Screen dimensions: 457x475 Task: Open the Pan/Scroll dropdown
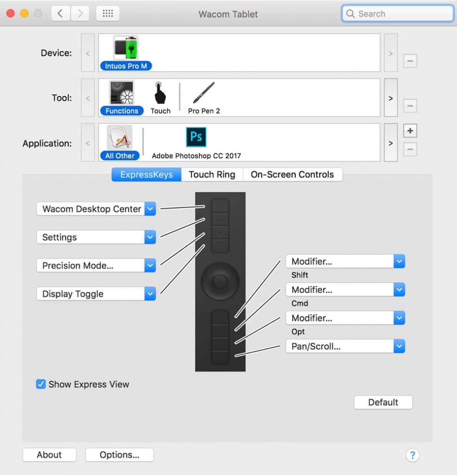coord(345,346)
